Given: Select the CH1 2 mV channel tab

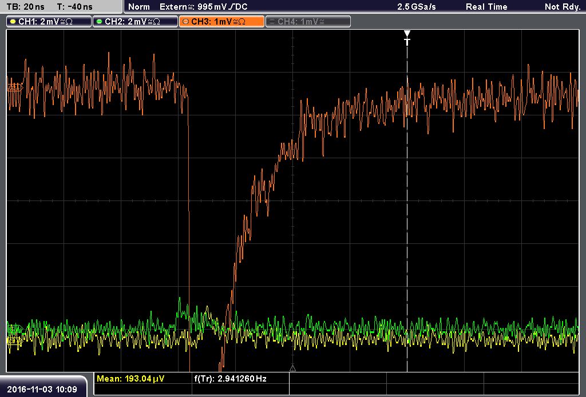Looking at the screenshot, I should (49, 22).
